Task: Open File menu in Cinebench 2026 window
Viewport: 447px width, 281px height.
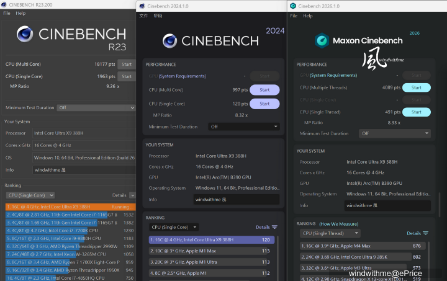Action: coord(294,16)
